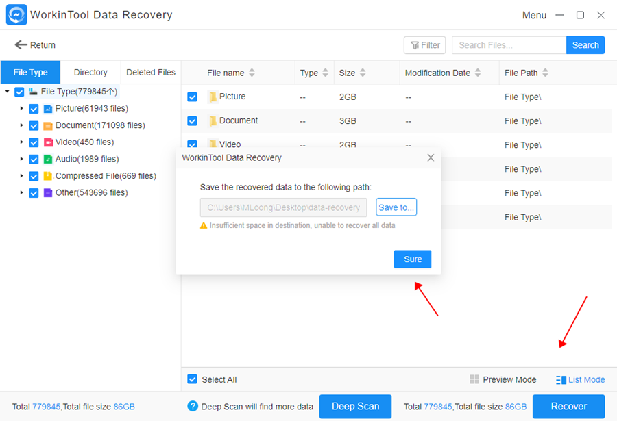This screenshot has width=617, height=421.
Task: Click the Filter button
Action: (x=424, y=45)
